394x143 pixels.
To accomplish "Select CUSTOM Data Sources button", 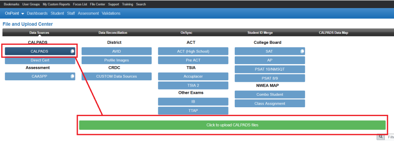I will [x=117, y=76].
